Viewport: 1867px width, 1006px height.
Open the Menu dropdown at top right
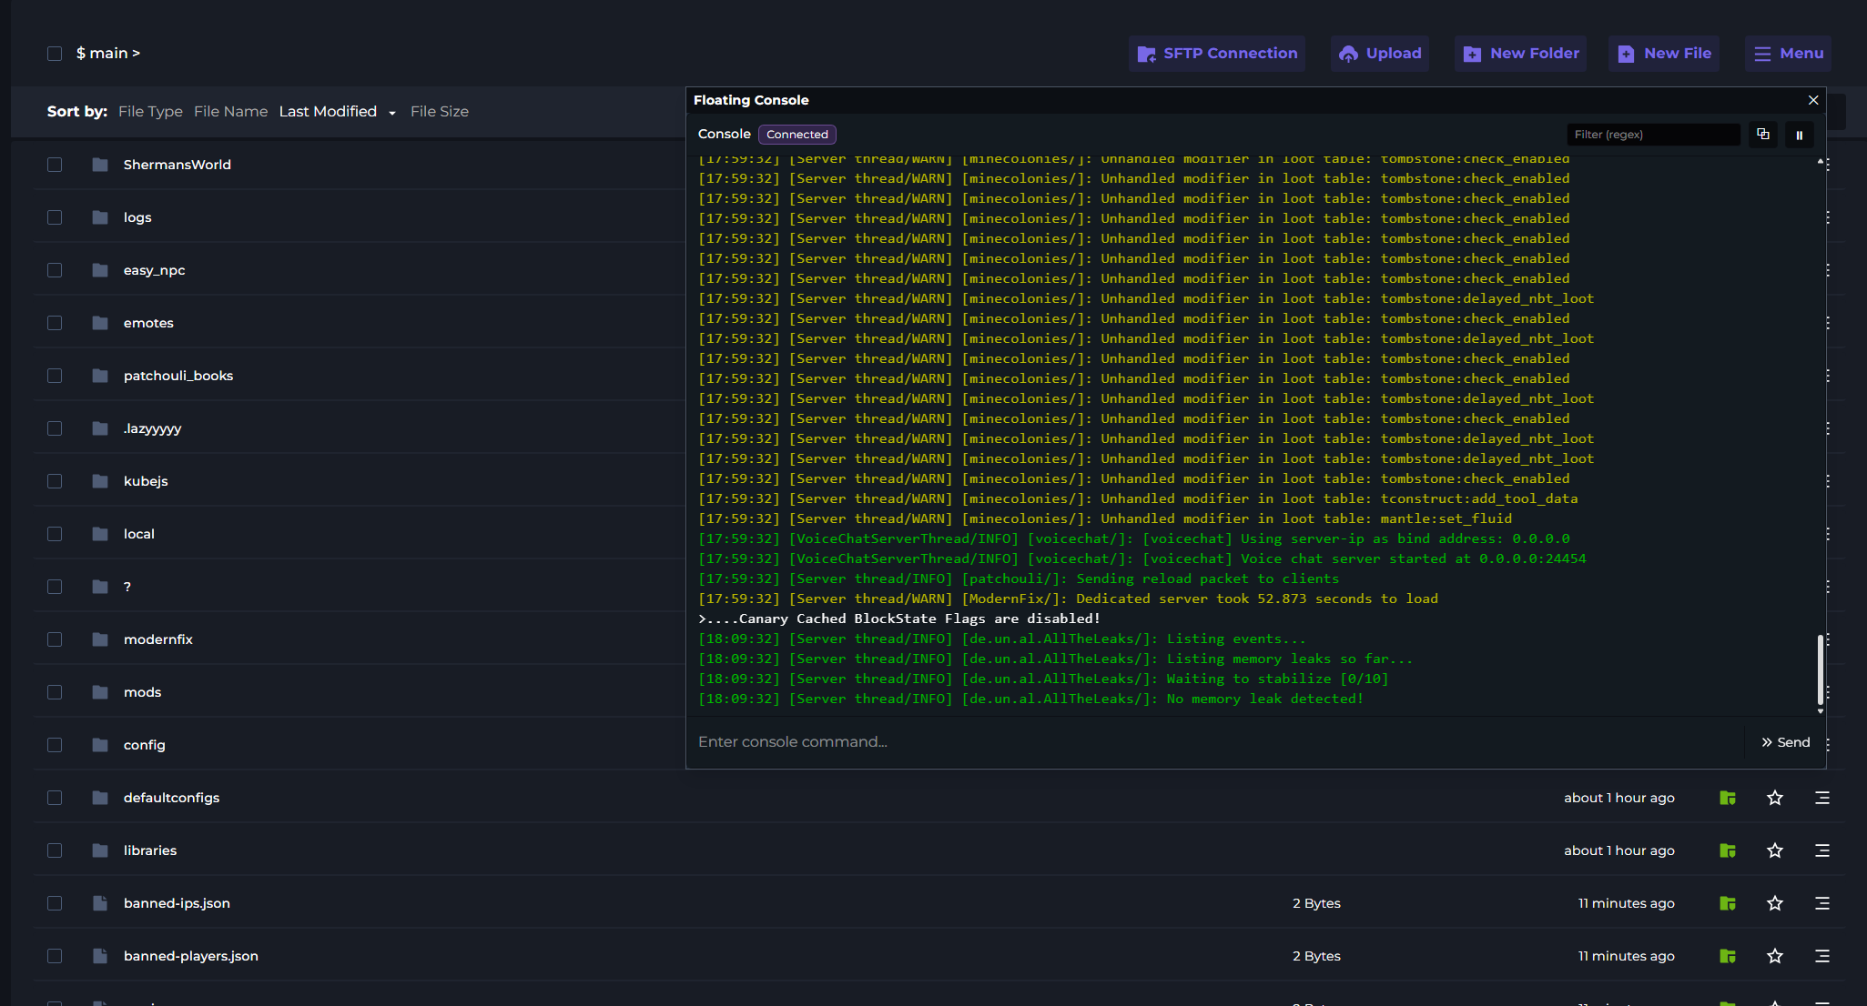tap(1787, 54)
